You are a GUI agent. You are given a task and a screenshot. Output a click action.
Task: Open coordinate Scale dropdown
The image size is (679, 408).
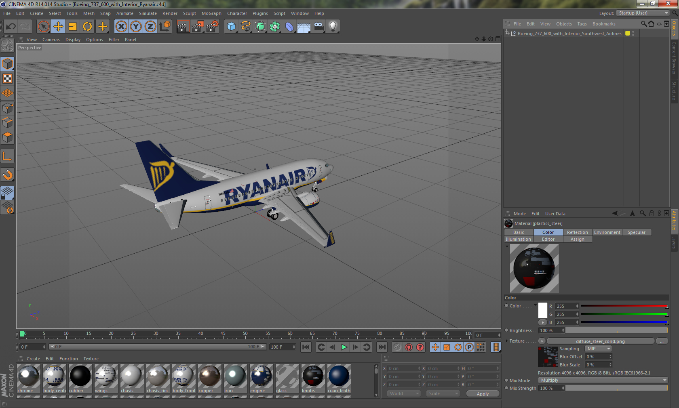click(443, 393)
